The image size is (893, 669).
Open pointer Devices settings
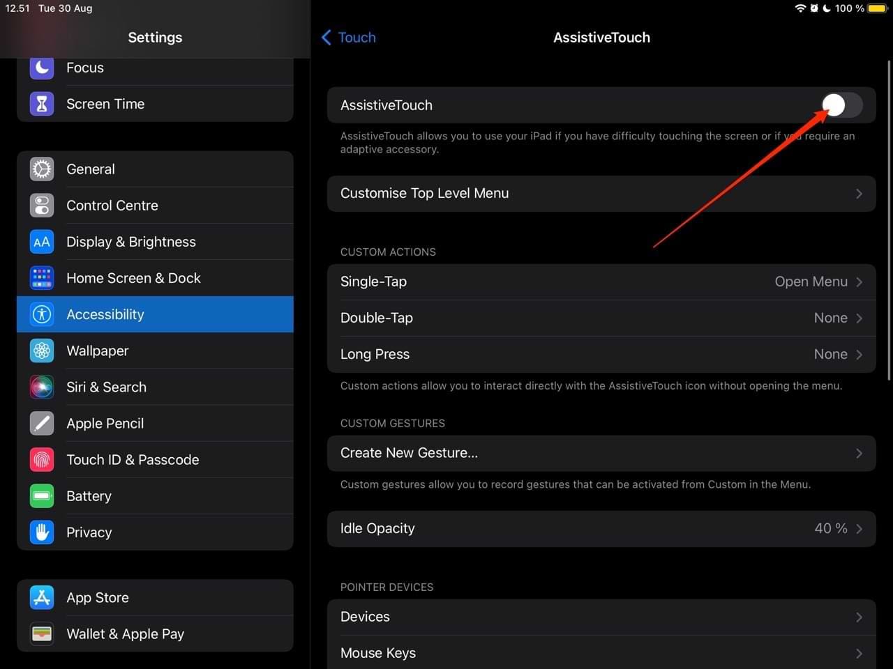point(601,617)
